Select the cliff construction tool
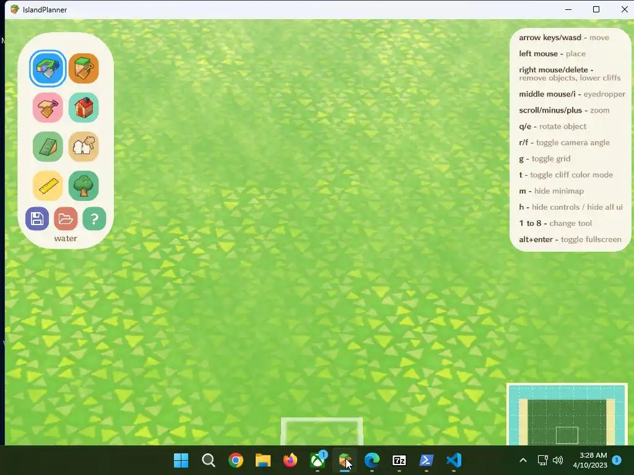The image size is (634, 475). pyautogui.click(x=84, y=68)
